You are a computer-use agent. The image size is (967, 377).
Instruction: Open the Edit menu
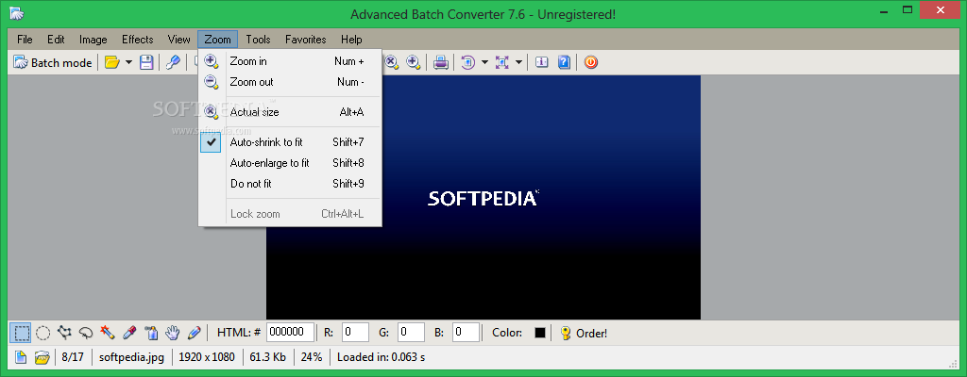56,40
